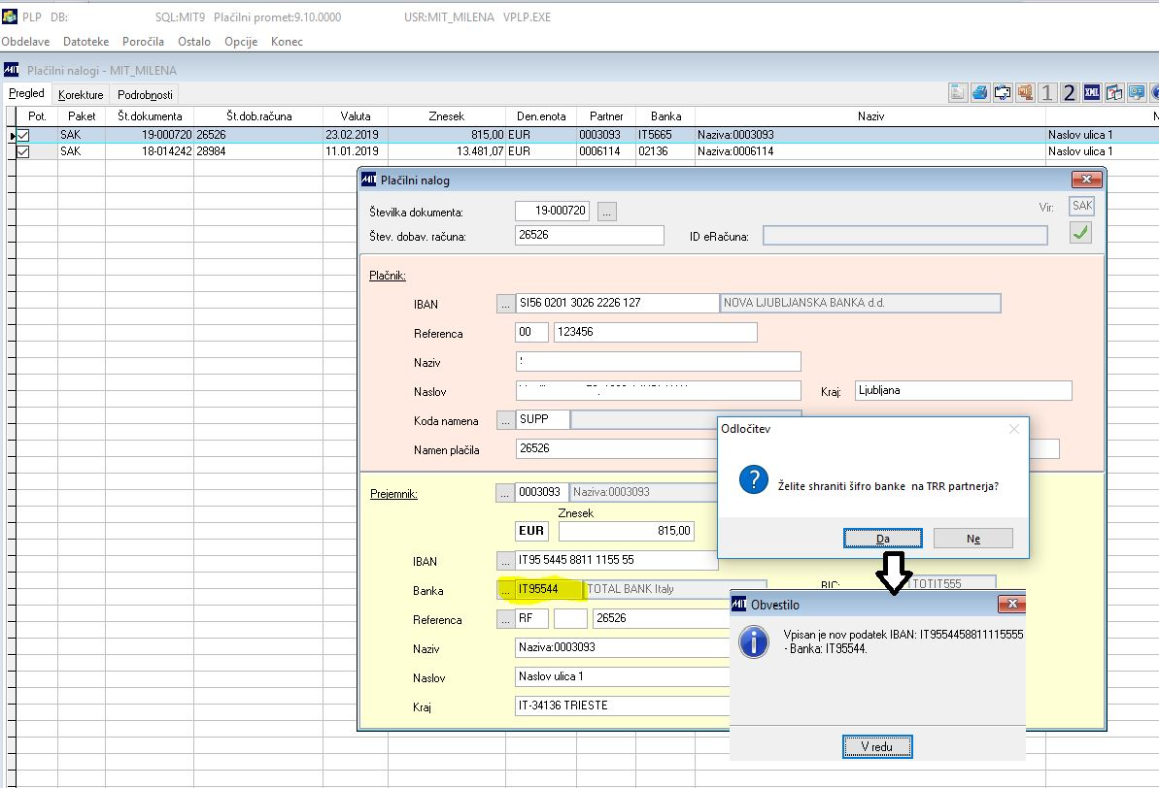Screen dimensions: 1159x788
Task: Click Ne in the Odločitev dialog
Action: pyautogui.click(x=972, y=539)
